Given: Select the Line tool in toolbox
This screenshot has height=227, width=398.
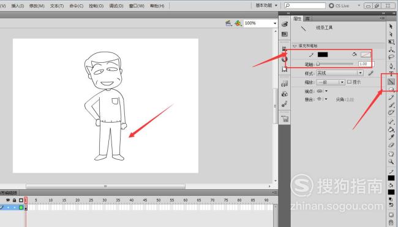Looking at the screenshot, I should (391, 82).
